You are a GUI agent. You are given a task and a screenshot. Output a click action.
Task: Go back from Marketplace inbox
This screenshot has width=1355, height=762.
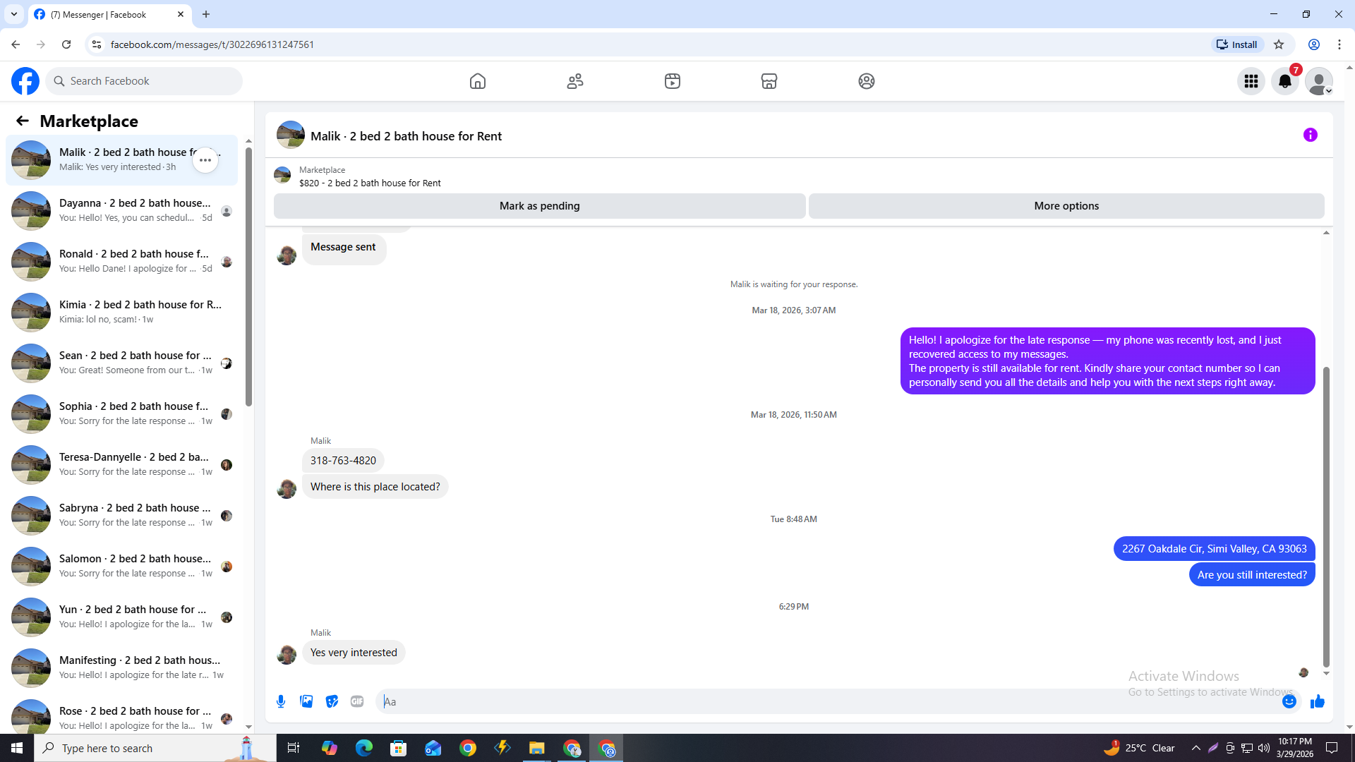[x=23, y=121]
